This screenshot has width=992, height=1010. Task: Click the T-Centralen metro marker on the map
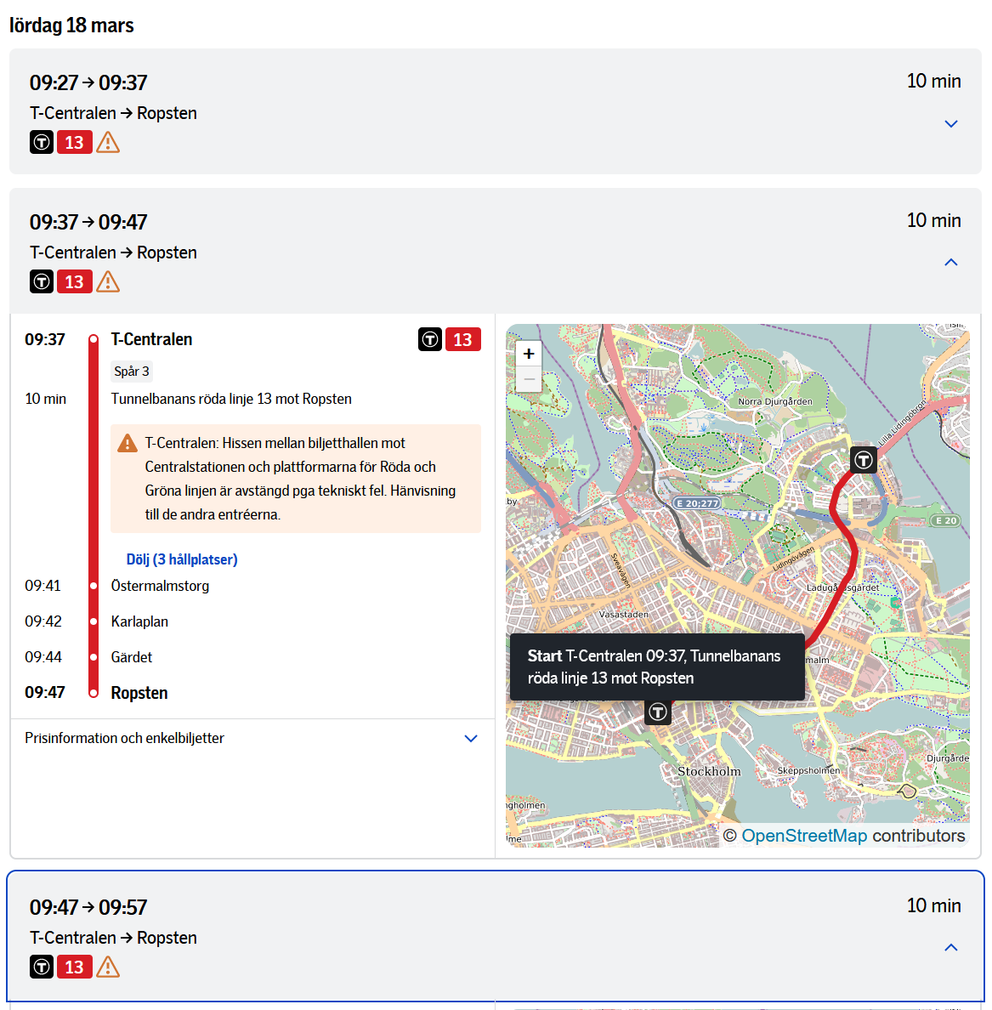point(657,712)
